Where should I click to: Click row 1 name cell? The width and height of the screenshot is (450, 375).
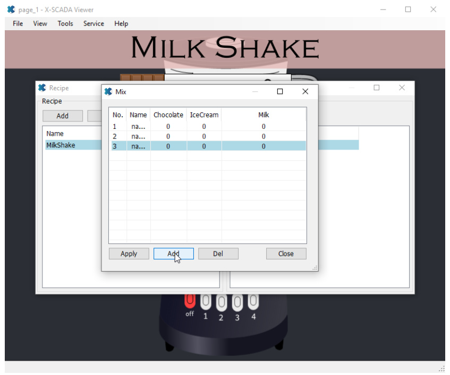click(138, 126)
